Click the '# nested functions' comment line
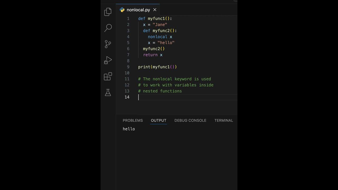 [x=160, y=91]
